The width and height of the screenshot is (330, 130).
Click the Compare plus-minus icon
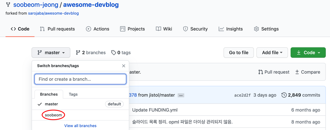[x=297, y=72]
